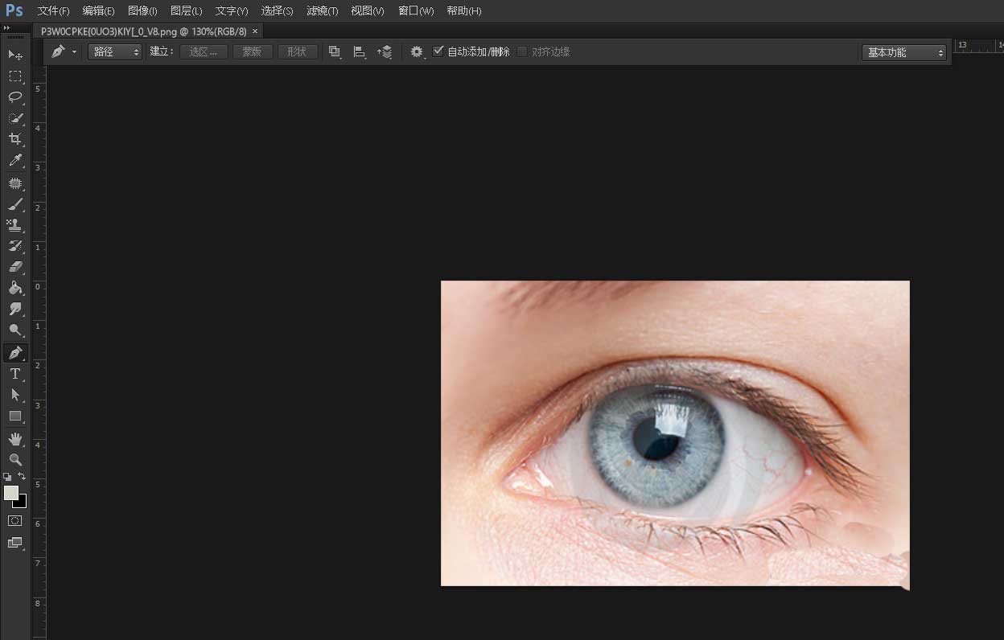This screenshot has width=1004, height=640.
Task: Click the 蒙版 button
Action: click(x=252, y=51)
